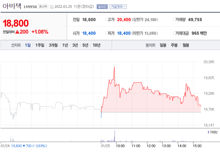Click the 아바텍 stock name
220x153 pixels.
12,6
